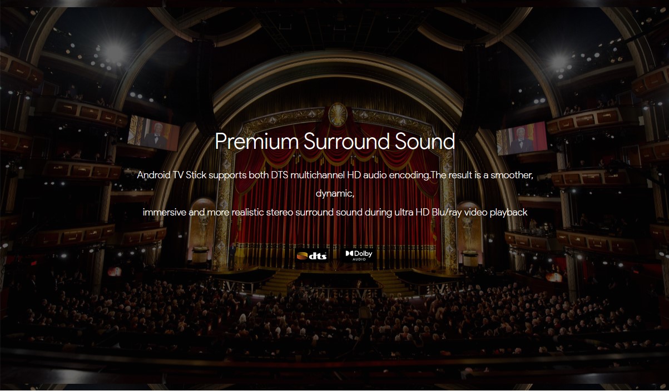Open the left video screen showing the presenter
669x391 pixels.
pyautogui.click(x=154, y=133)
